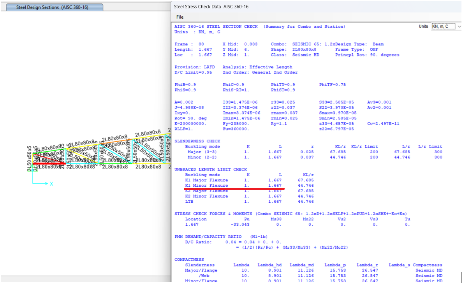Click the Major (3-3) slenderness row

(315, 152)
